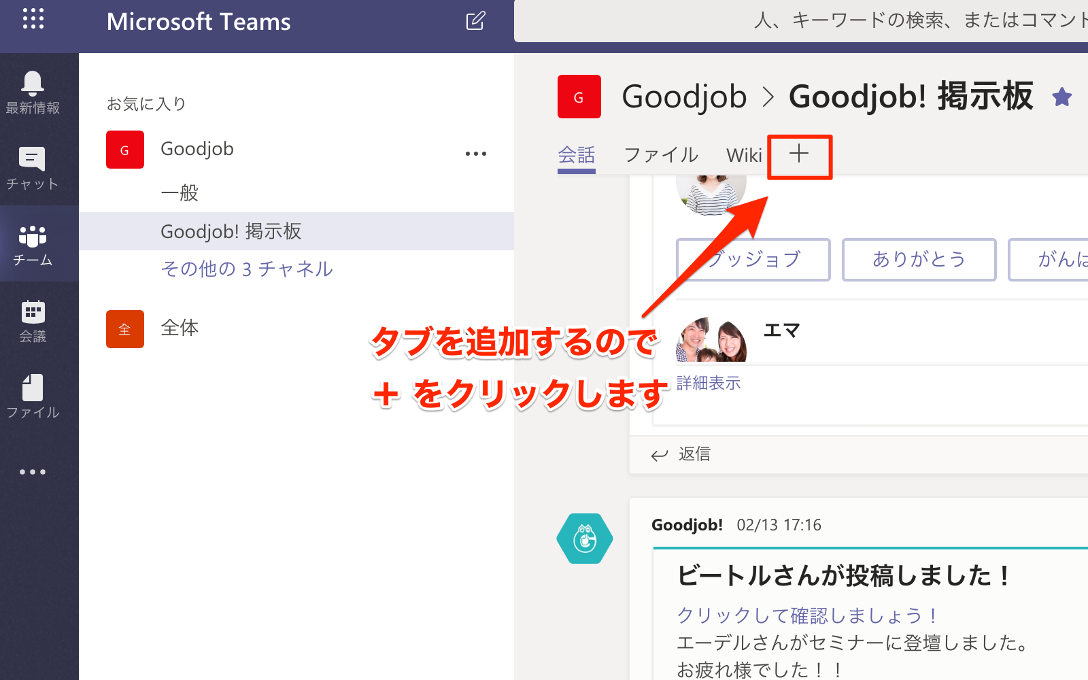
Task: Open the 全体 team
Action: pos(180,328)
